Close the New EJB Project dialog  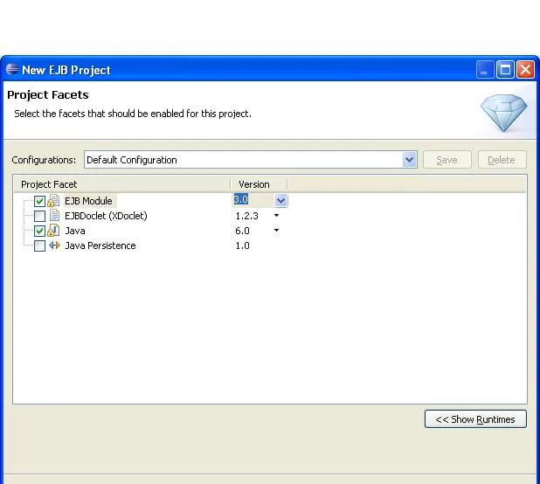[525, 70]
